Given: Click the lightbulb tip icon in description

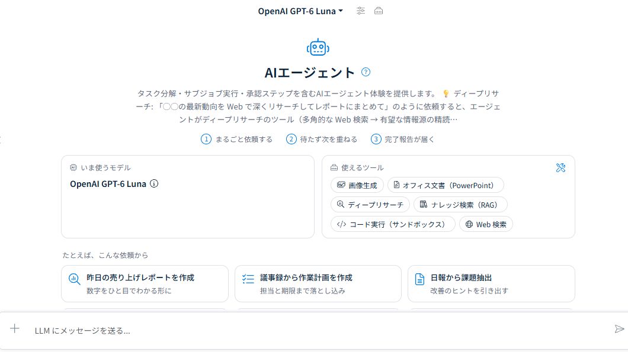Looking at the screenshot, I should [446, 93].
